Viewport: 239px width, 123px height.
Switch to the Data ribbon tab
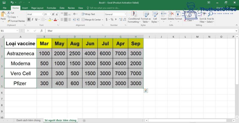(x=62, y=8)
